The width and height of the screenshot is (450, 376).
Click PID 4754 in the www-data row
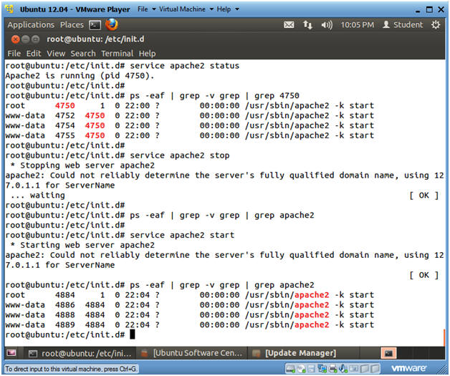tap(65, 125)
